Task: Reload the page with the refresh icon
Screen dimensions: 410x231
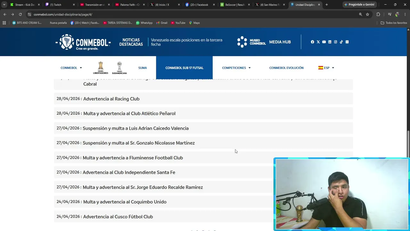Action: click(20, 14)
